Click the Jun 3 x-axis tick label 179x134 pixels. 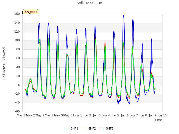coord(97,115)
